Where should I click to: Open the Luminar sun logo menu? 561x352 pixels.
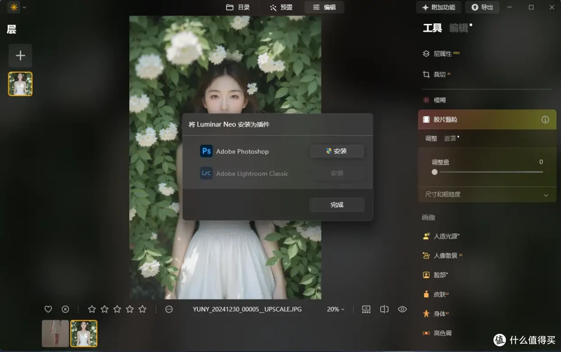14,7
